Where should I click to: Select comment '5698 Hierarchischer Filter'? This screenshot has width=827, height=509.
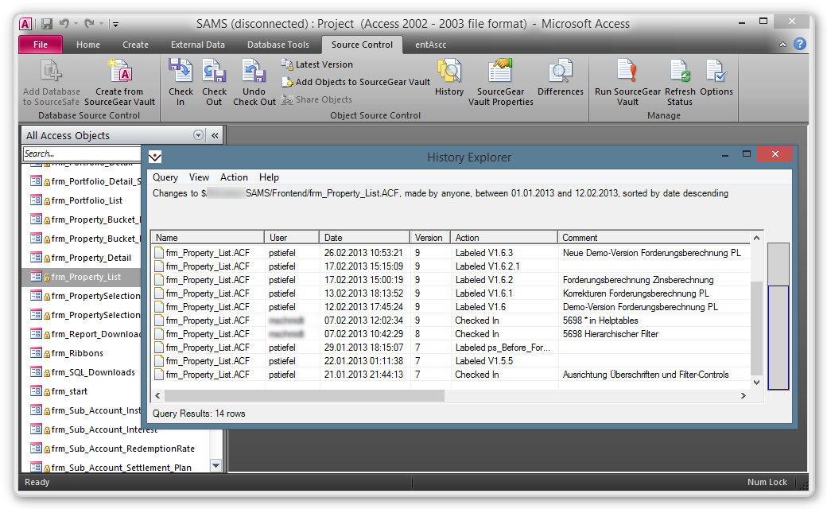610,334
